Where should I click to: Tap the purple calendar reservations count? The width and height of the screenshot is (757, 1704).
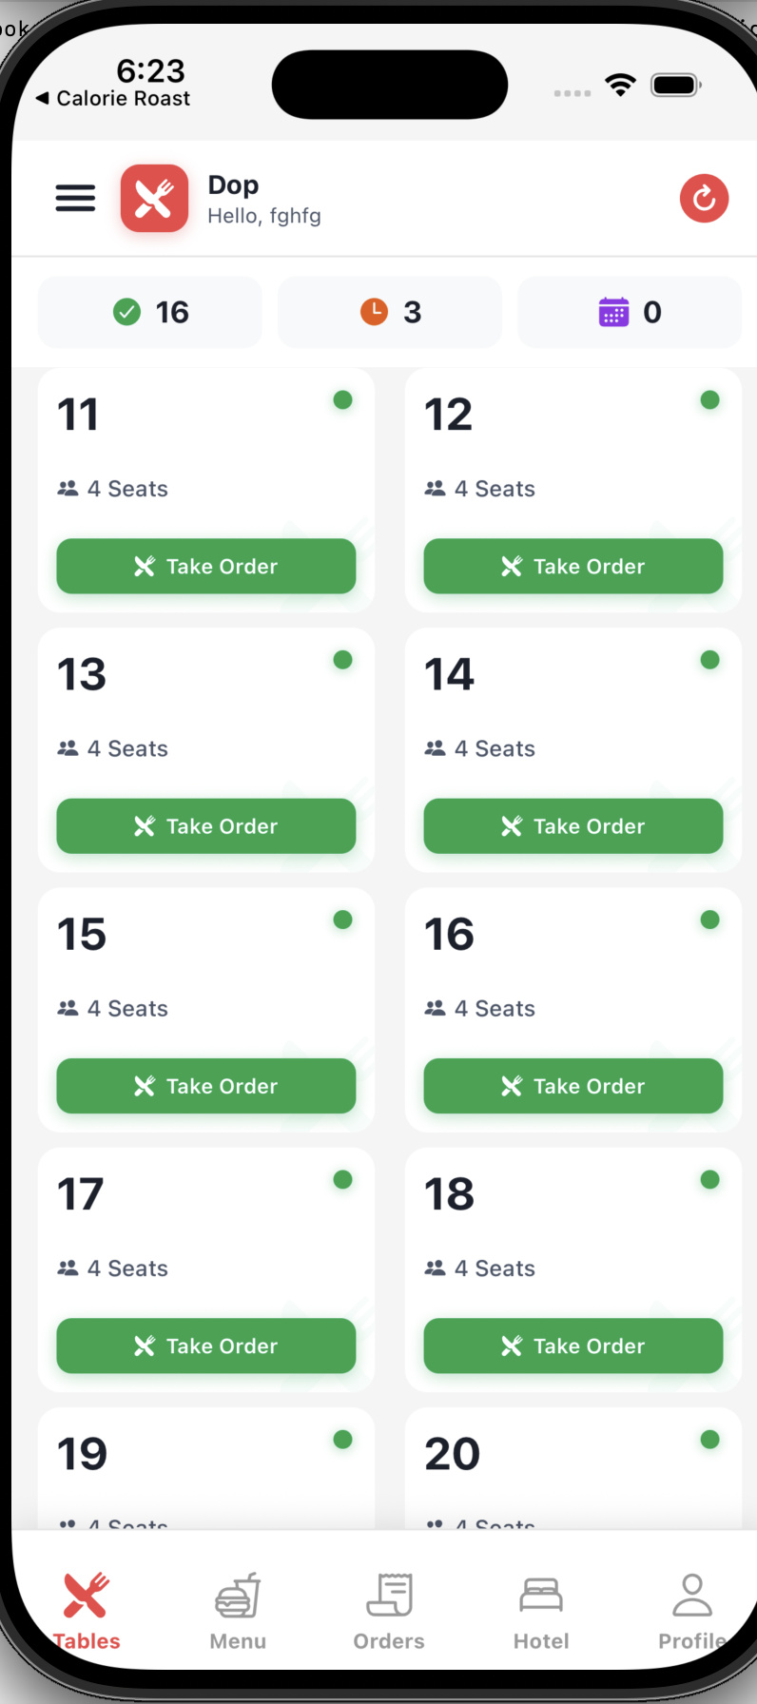coord(630,312)
